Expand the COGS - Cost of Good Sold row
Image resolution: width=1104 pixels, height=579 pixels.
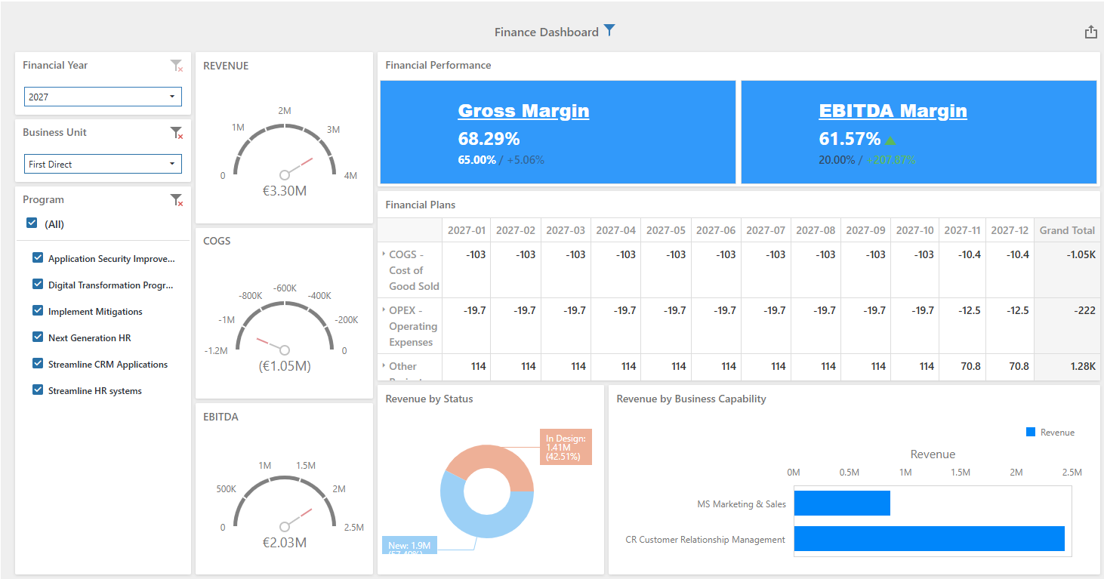384,254
